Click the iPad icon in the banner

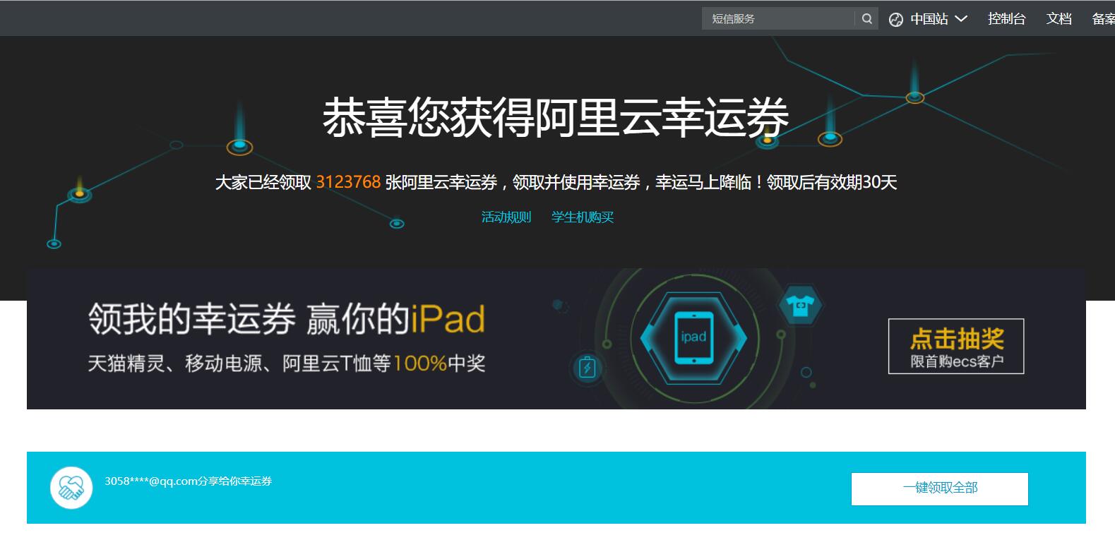coord(693,337)
